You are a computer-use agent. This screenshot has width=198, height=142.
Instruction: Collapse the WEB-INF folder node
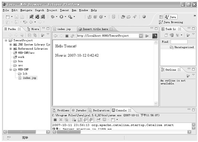click(x=11, y=69)
